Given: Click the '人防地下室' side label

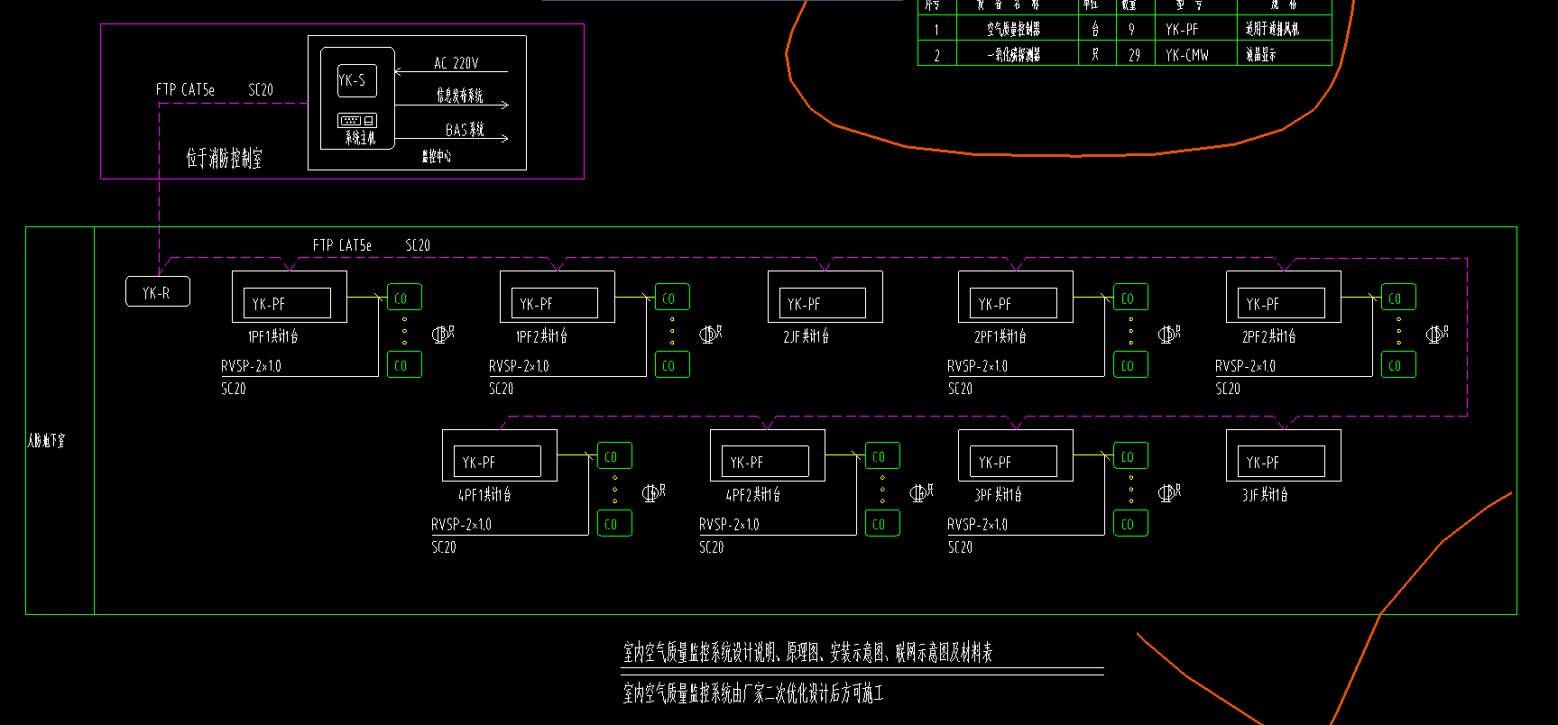Looking at the screenshot, I should 45,441.
